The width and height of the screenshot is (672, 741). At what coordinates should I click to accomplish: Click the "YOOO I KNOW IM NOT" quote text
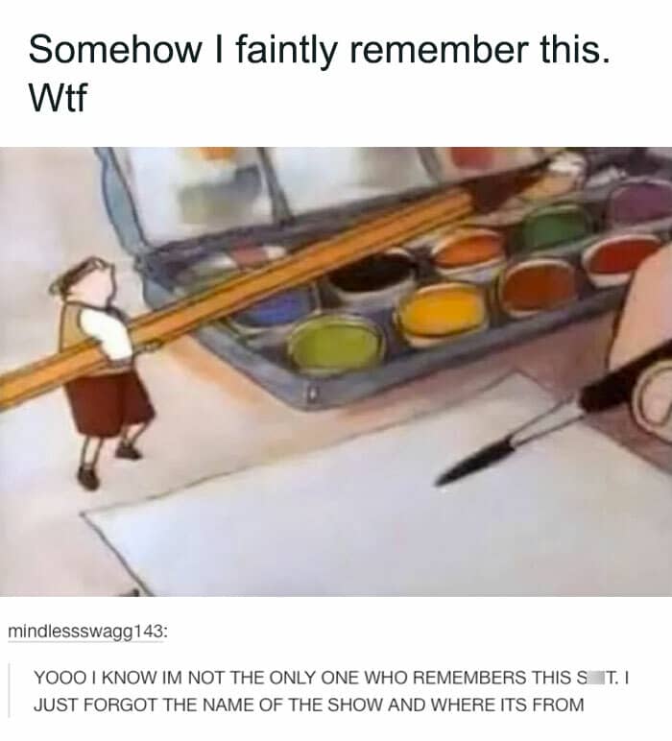tap(331, 678)
